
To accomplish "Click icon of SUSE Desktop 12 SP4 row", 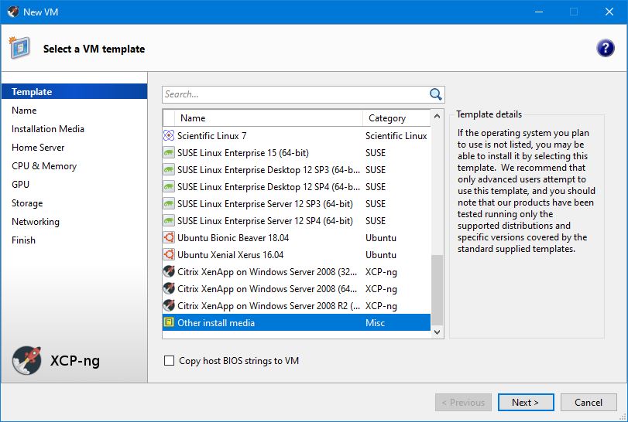I will [x=169, y=186].
